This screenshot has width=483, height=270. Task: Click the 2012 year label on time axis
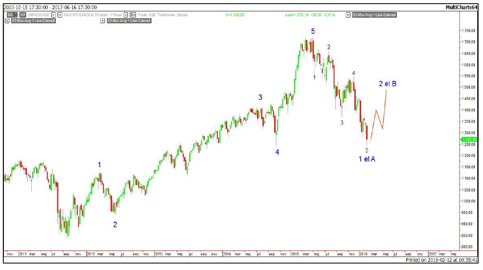tap(91, 254)
